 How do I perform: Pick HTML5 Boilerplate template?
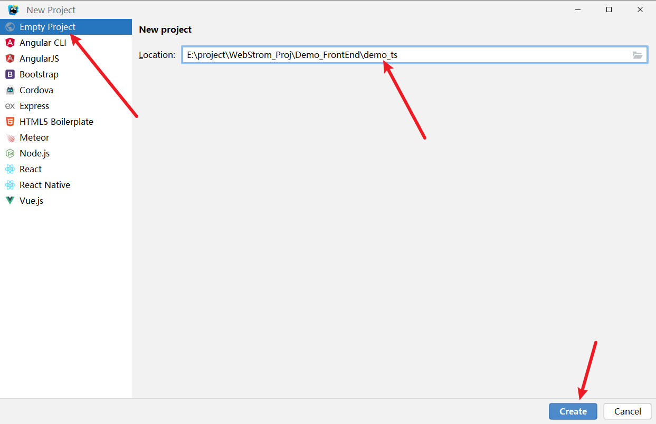66,122
